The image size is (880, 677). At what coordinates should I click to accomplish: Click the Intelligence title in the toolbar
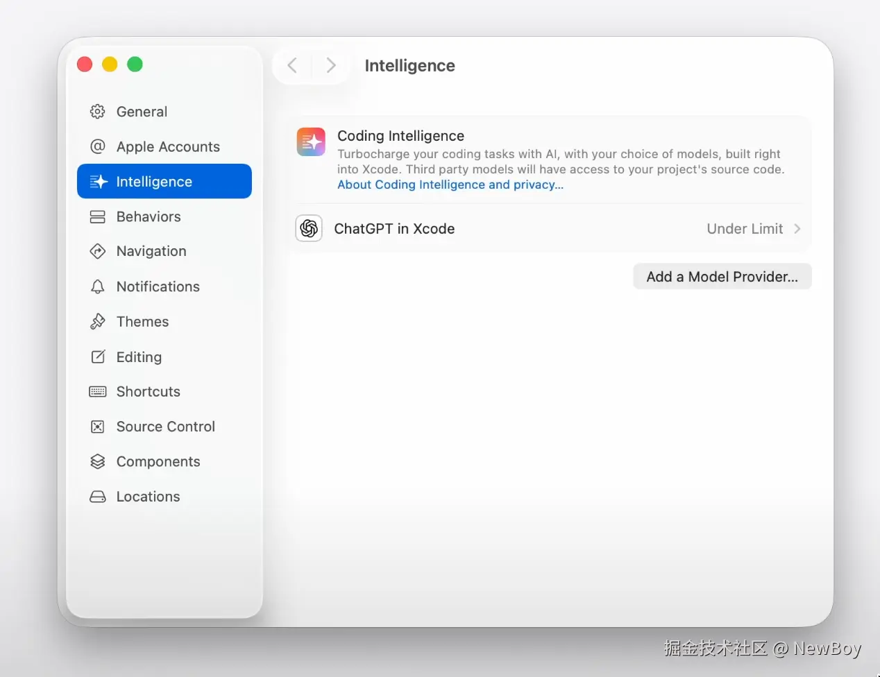410,66
